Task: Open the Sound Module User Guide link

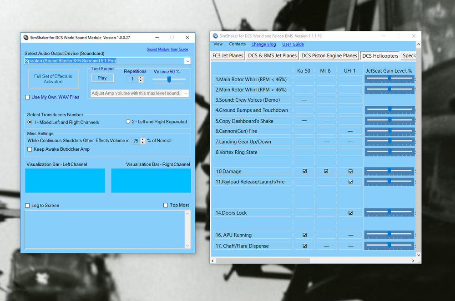Action: tap(167, 49)
